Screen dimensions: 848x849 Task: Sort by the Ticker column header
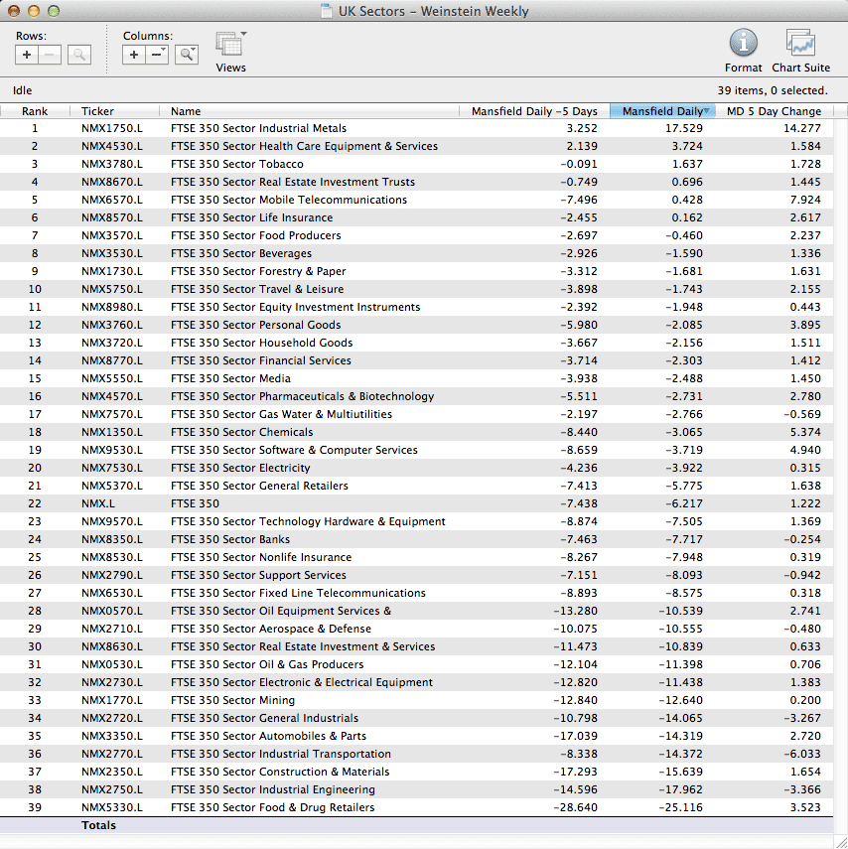[x=97, y=111]
